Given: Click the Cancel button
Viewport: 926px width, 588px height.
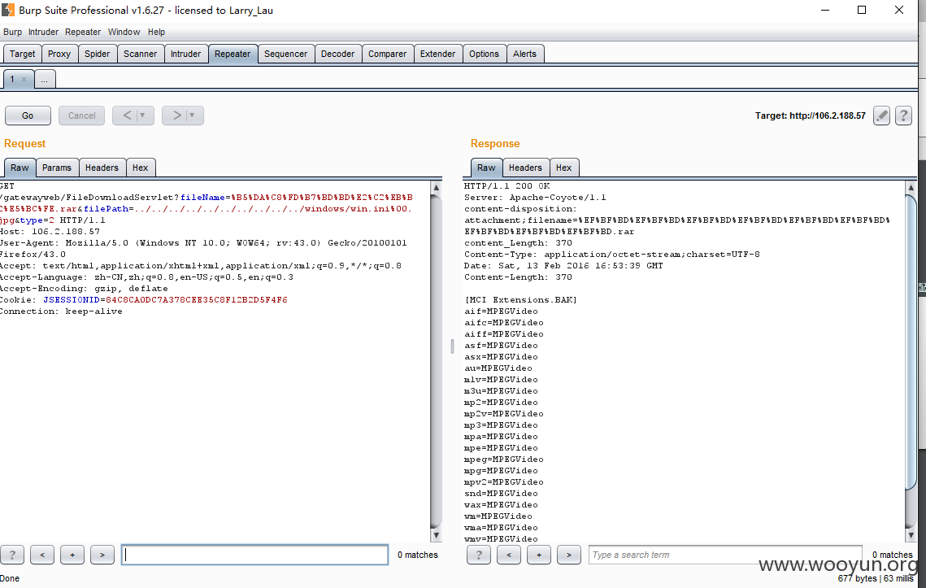Looking at the screenshot, I should coord(81,115).
